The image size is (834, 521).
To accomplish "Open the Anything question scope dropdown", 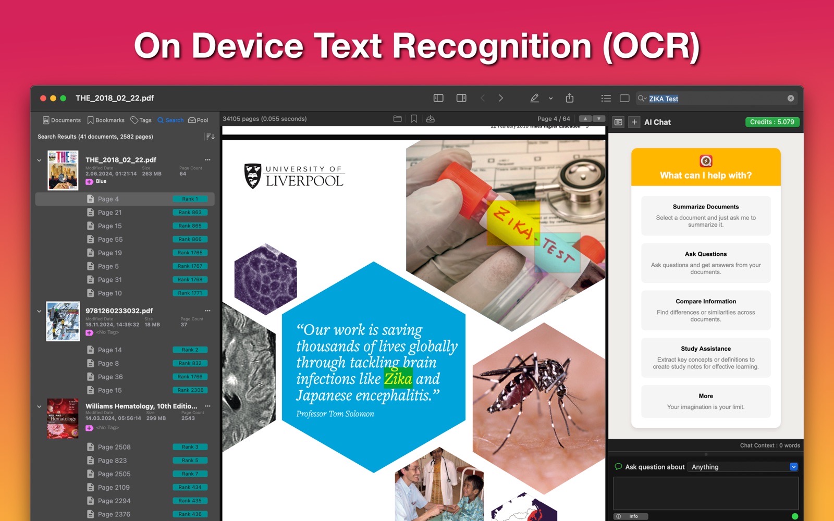I will coord(743,467).
